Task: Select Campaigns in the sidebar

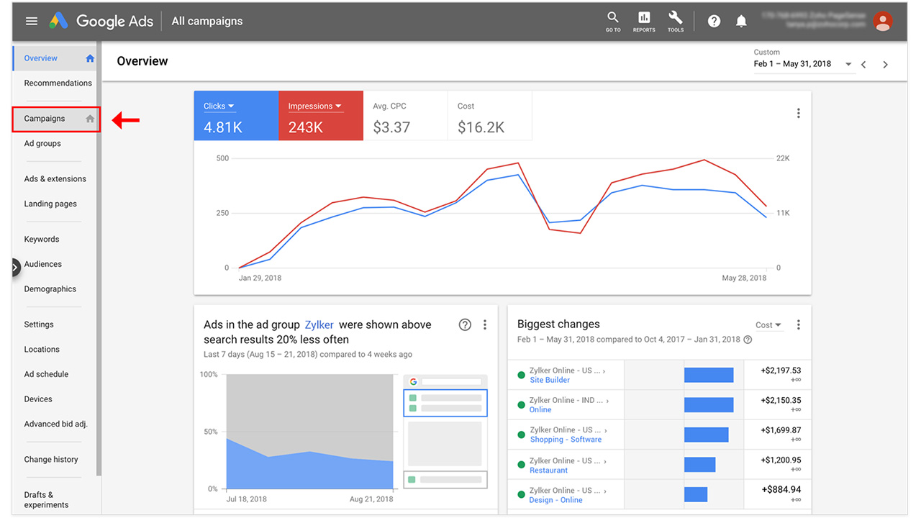Action: tap(45, 119)
